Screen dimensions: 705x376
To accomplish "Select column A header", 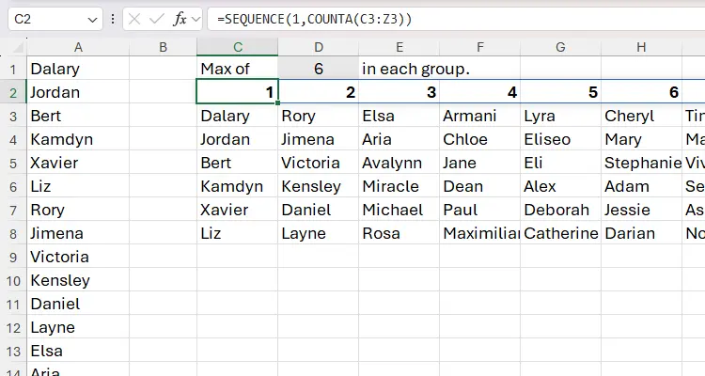I will coord(78,47).
